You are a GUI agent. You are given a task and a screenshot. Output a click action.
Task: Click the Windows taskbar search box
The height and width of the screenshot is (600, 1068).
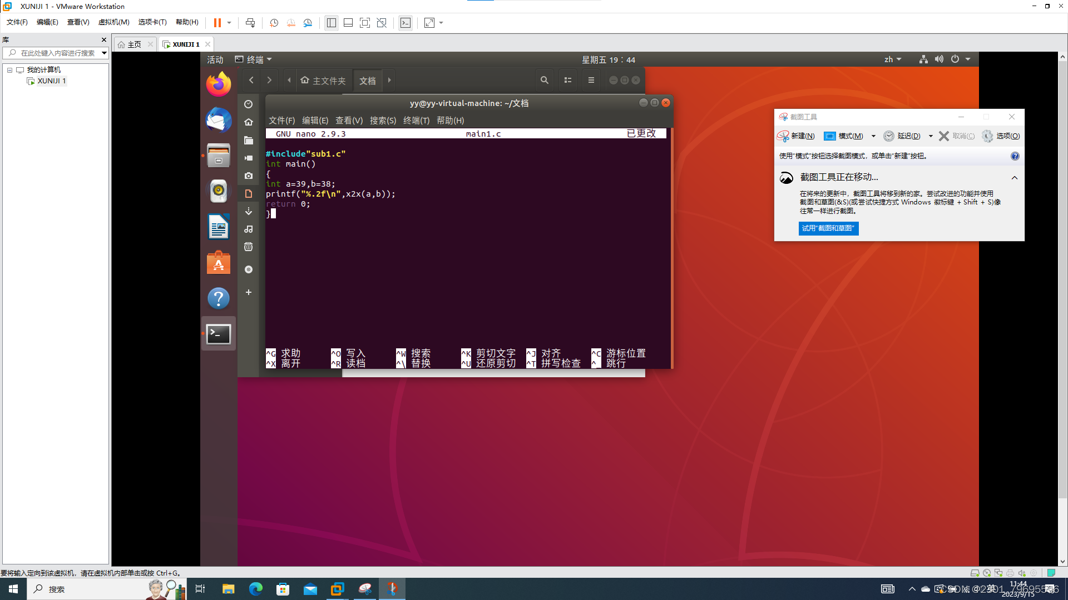106,589
